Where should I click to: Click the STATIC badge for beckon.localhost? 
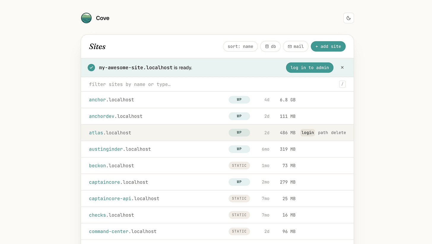[239, 166]
